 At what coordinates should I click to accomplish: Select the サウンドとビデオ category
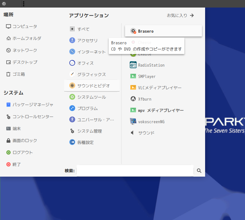tap(92, 85)
